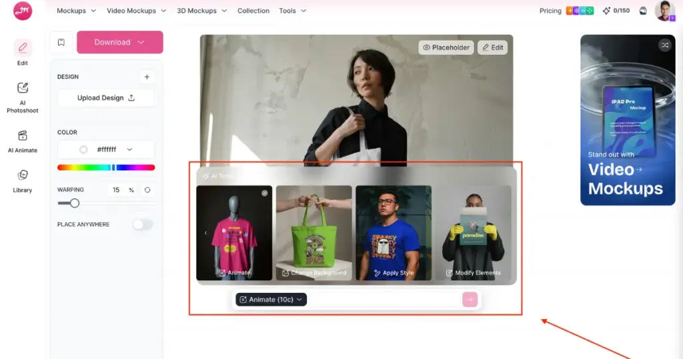Click the hue spectrum color slider
Screen dimensions: 683x359
point(106,167)
